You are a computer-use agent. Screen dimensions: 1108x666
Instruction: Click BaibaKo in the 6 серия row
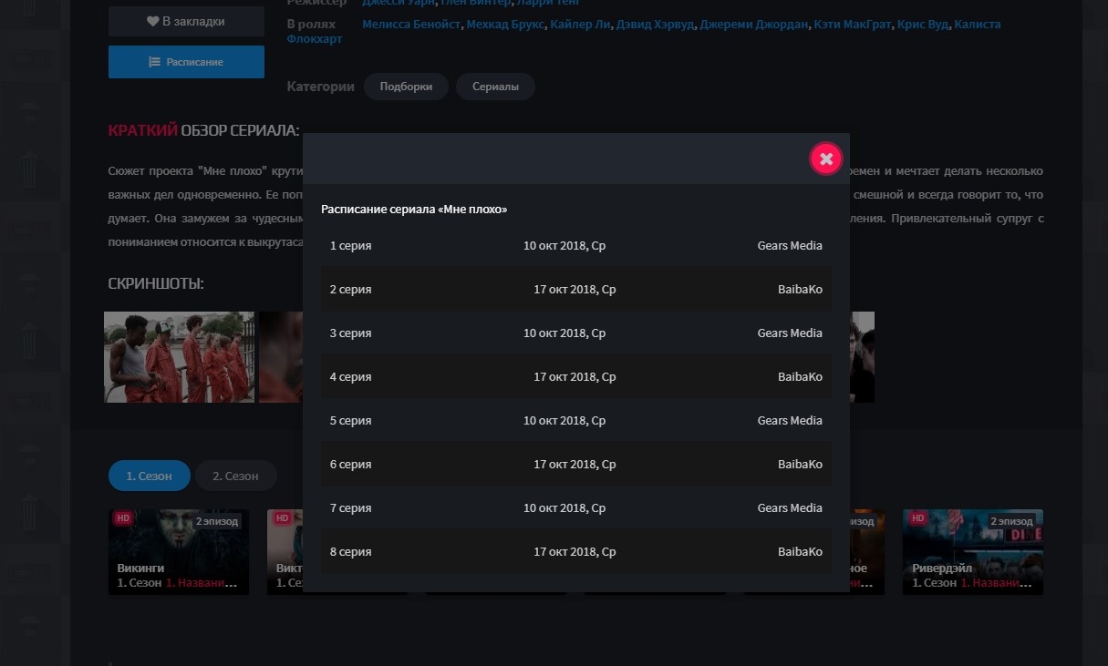pos(800,465)
